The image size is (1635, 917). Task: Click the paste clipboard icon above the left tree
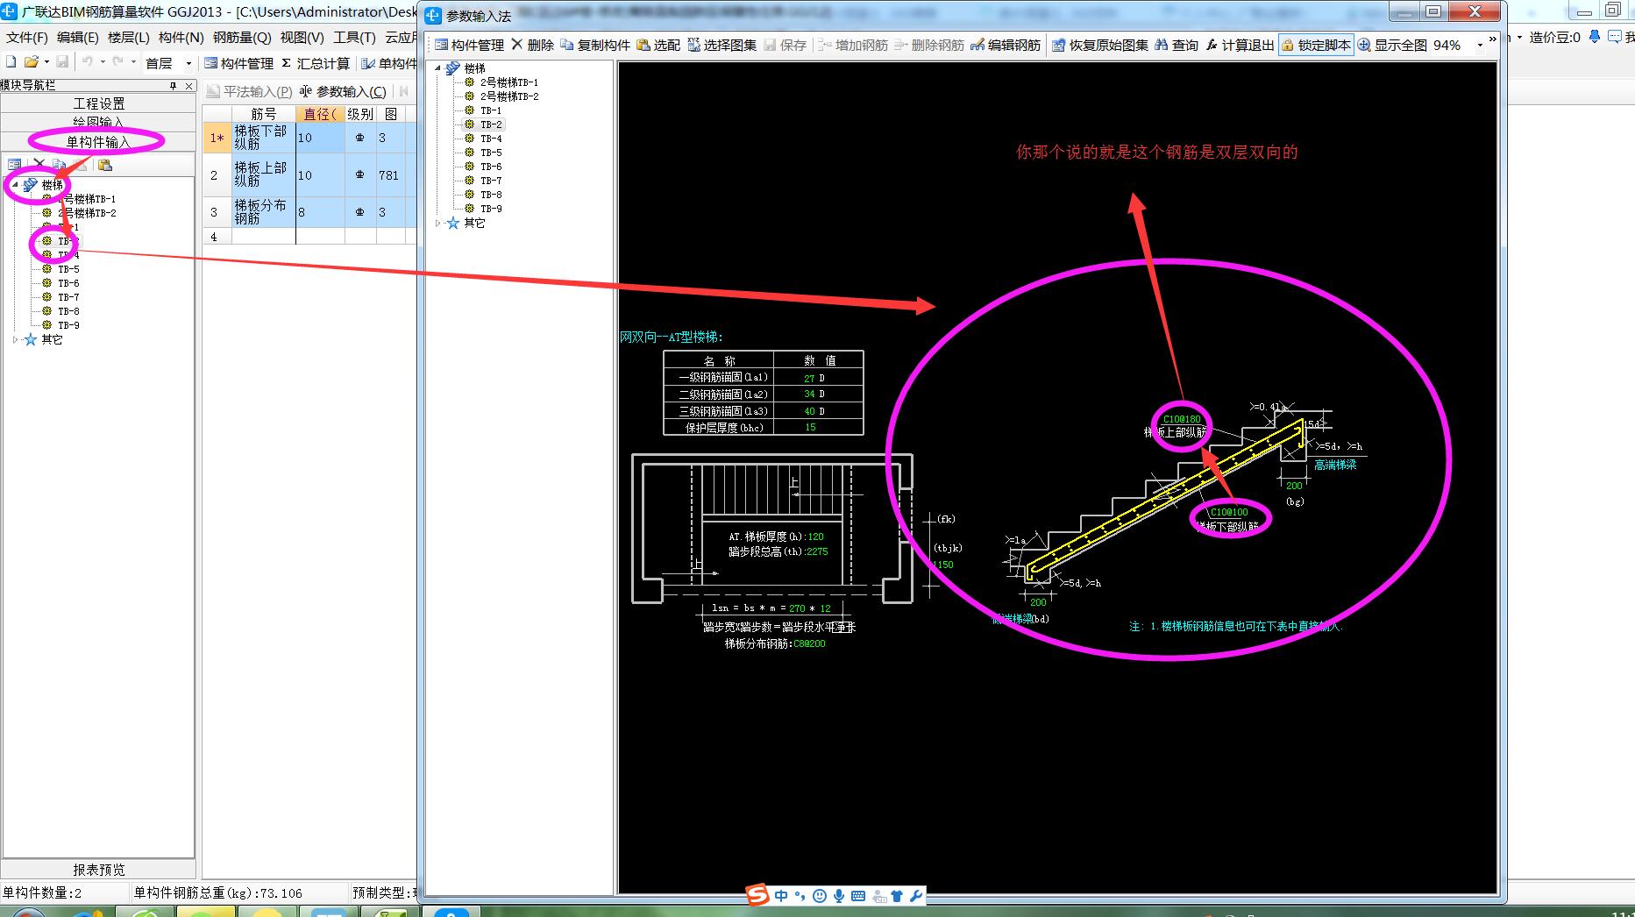point(104,165)
